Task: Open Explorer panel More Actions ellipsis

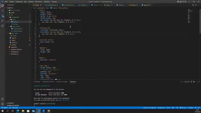Action: (x=29, y=5)
